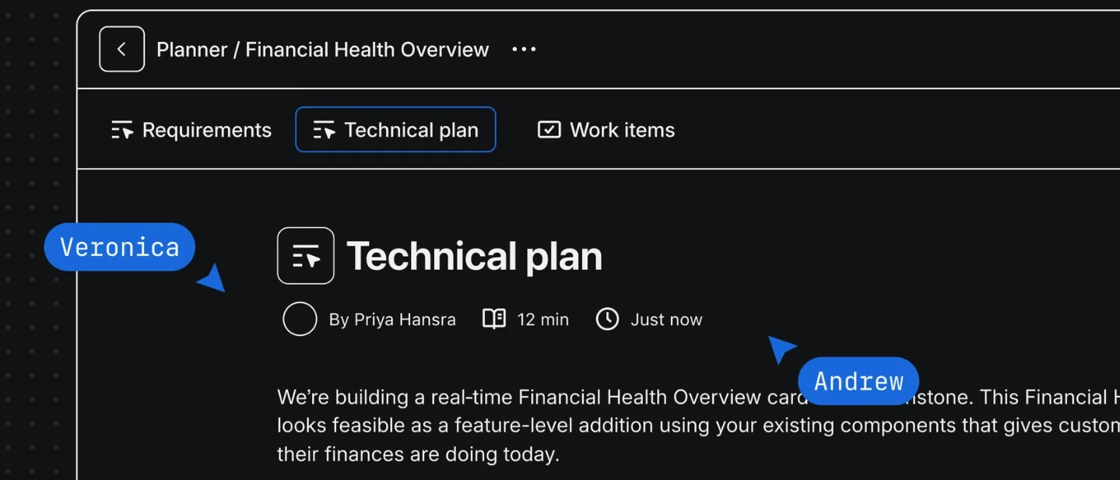Switch to the Requirements tab
Image resolution: width=1120 pixels, height=480 pixels.
coord(191,130)
